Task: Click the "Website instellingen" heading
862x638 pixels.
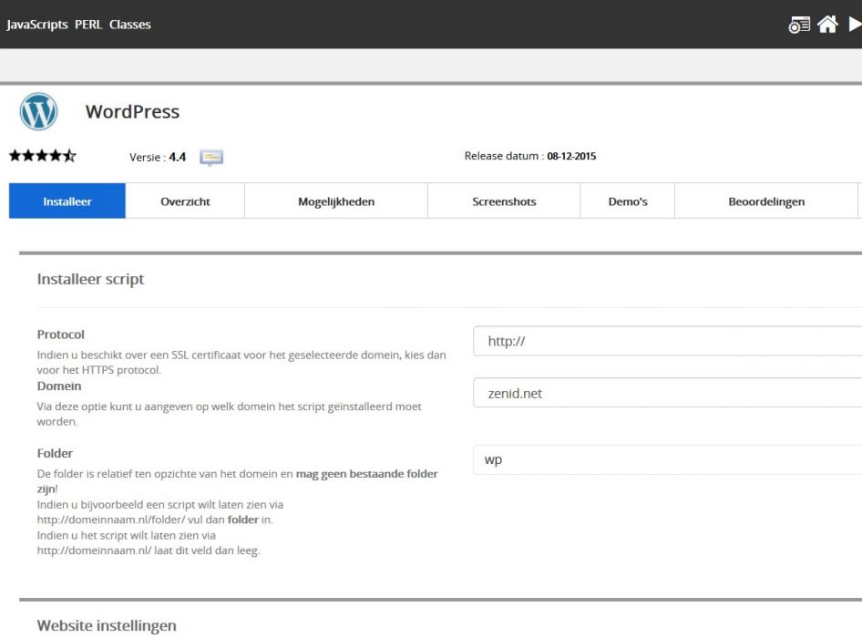Action: tap(107, 626)
